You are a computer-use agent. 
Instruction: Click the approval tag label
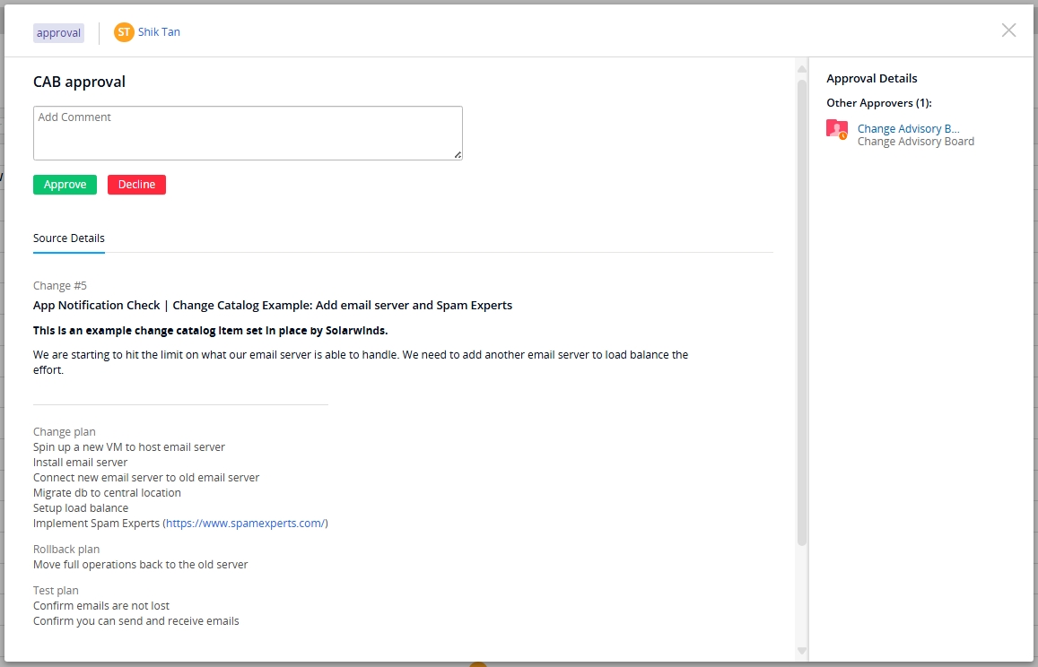[59, 33]
